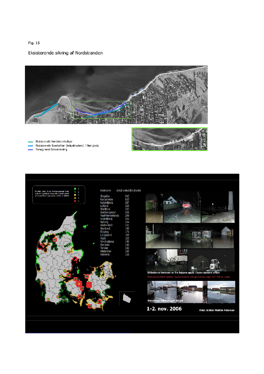Click the small white region inset icon beside map
The width and height of the screenshot is (264, 374).
coord(127,298)
